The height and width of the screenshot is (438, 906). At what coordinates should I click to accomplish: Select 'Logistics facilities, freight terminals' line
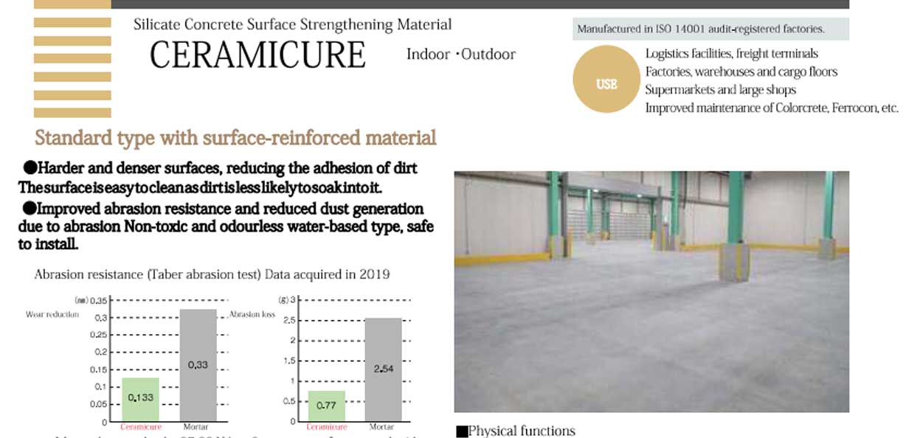[731, 54]
